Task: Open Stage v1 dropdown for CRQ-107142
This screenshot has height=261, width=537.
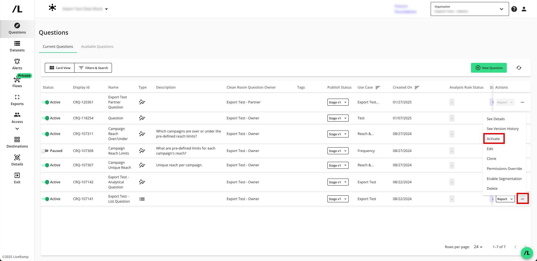Action: click(338, 182)
